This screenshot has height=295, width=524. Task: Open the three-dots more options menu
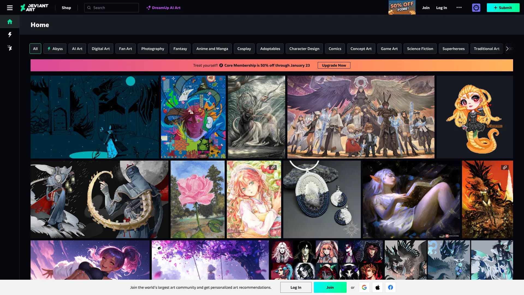coord(459,8)
